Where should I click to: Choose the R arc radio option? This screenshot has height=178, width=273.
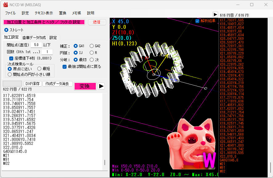[x=92, y=53]
